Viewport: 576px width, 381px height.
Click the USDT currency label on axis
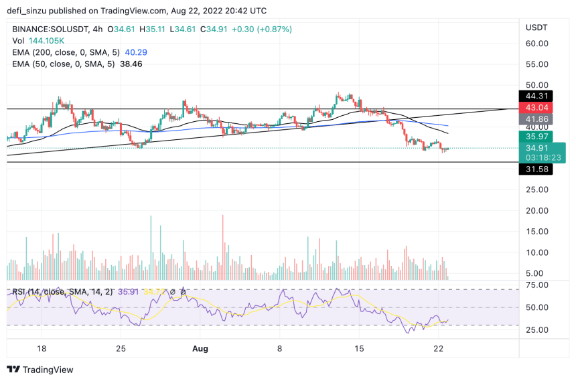[x=536, y=27]
